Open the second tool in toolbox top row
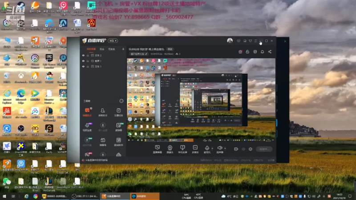Image resolution: width=356 pixels, height=200 pixels. click(x=103, y=112)
